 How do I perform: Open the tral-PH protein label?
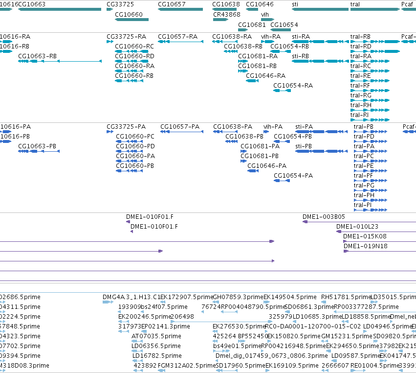[364, 195]
